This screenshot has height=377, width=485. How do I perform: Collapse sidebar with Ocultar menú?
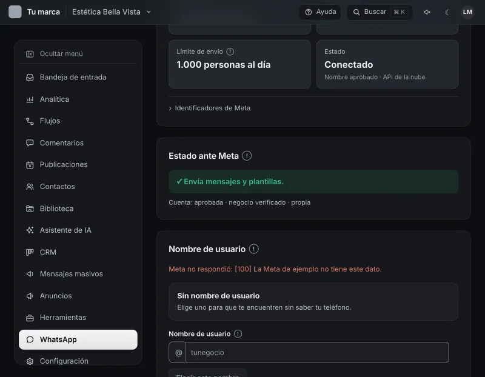pos(78,54)
